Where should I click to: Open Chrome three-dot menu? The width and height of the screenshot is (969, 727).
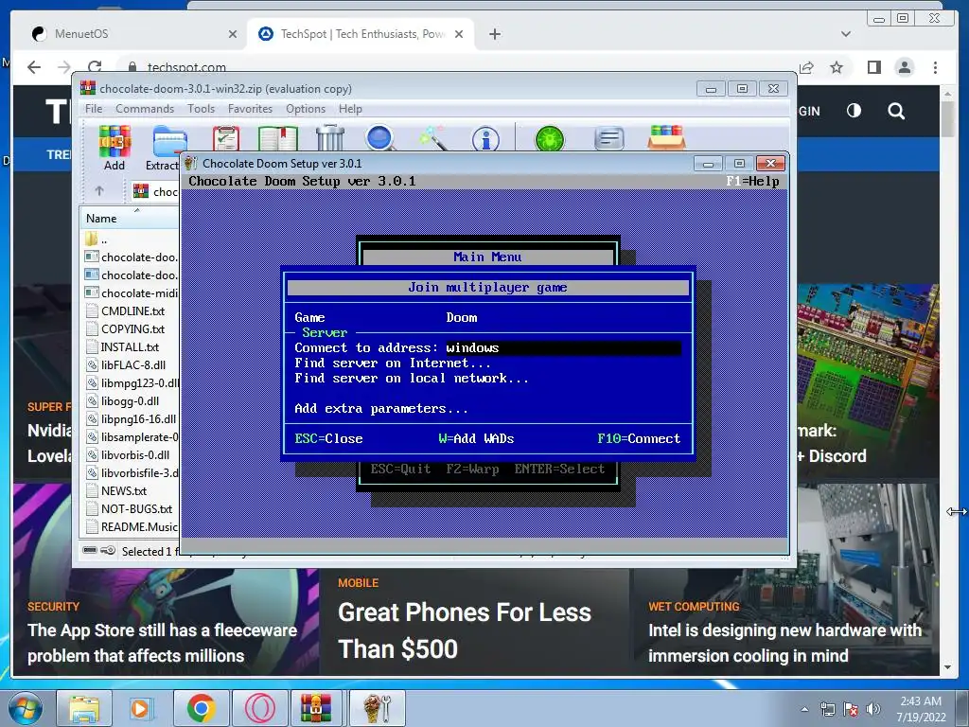point(935,67)
